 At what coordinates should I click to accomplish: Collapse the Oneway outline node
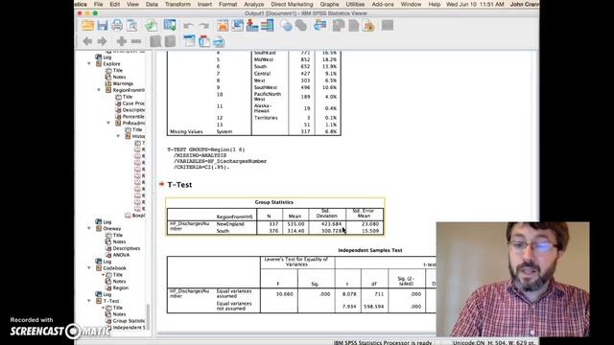coord(89,228)
